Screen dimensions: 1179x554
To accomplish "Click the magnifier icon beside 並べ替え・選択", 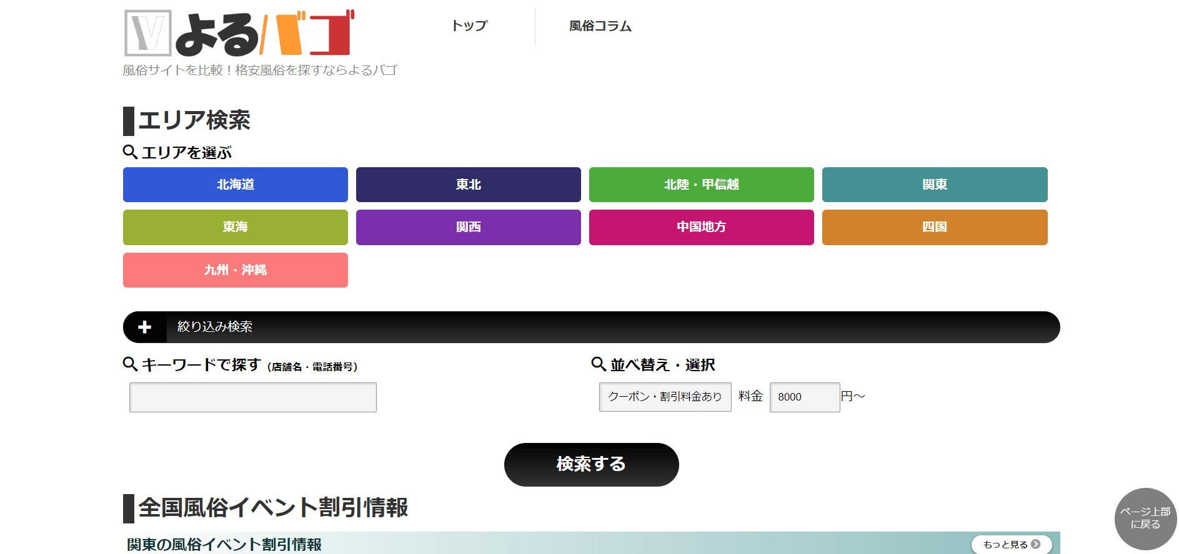I will point(599,364).
